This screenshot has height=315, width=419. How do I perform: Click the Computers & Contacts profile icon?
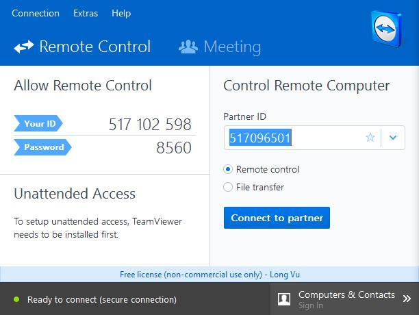284,299
